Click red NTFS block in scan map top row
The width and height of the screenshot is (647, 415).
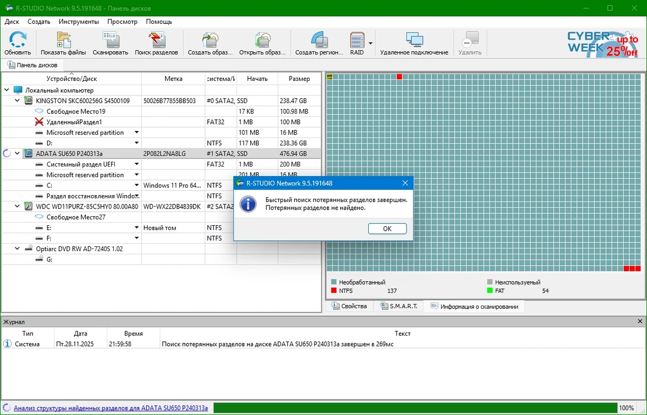pos(400,77)
